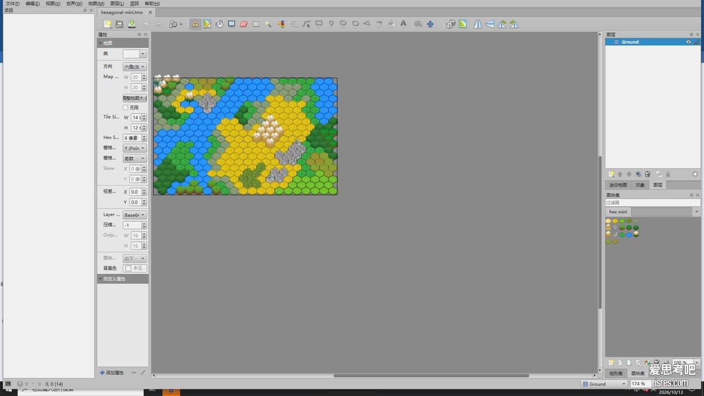
Task: Click 添加属性 to add property
Action: point(111,373)
